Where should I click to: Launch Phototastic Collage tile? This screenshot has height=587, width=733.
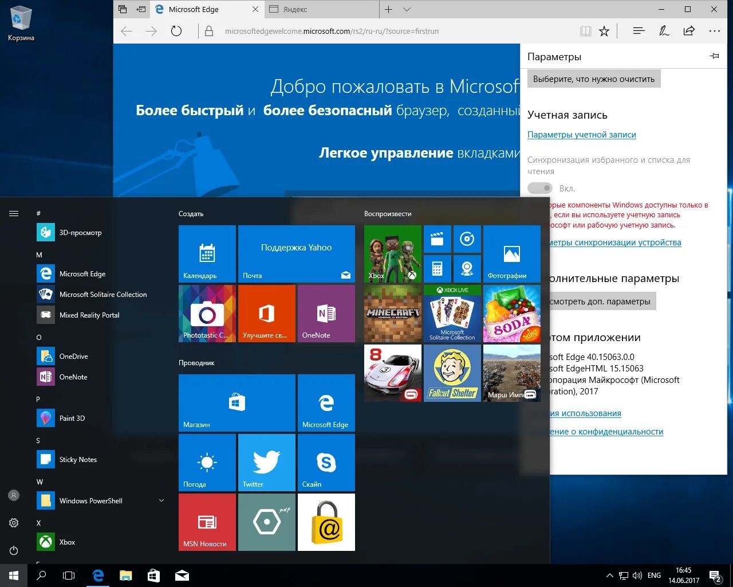tap(207, 314)
